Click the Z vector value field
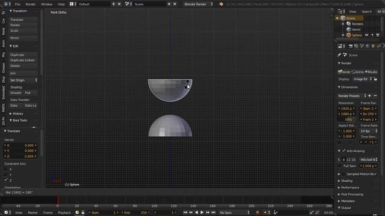 click(x=20, y=156)
